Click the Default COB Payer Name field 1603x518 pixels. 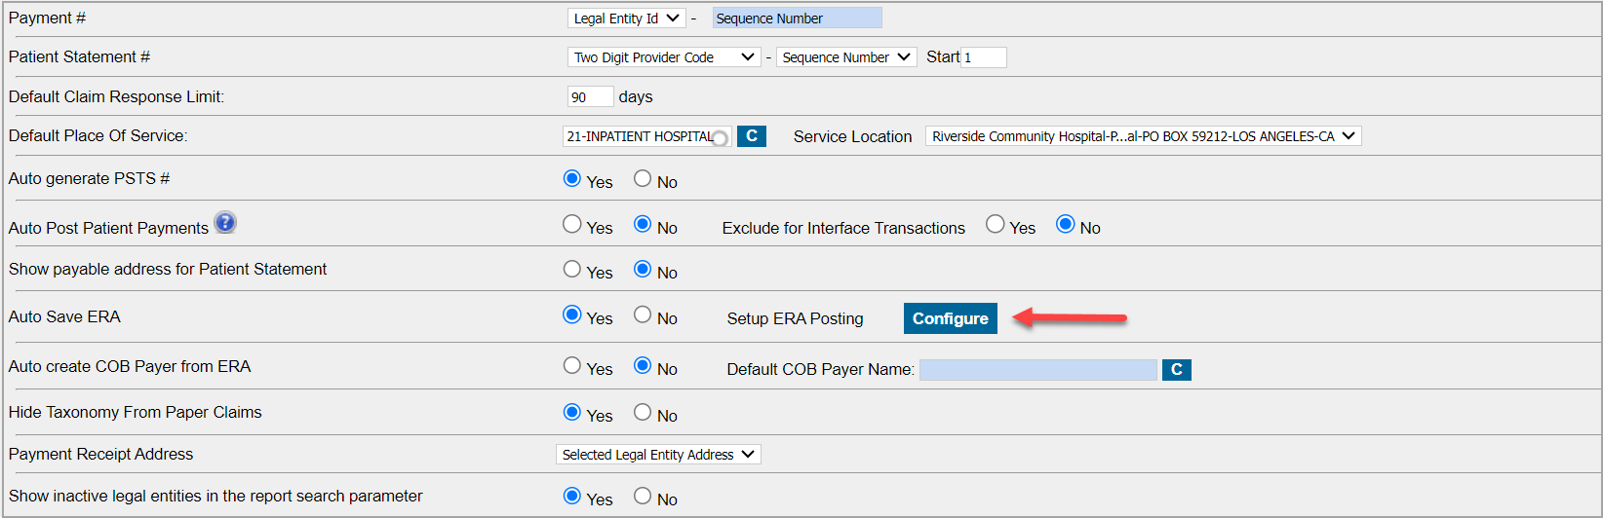(1037, 370)
